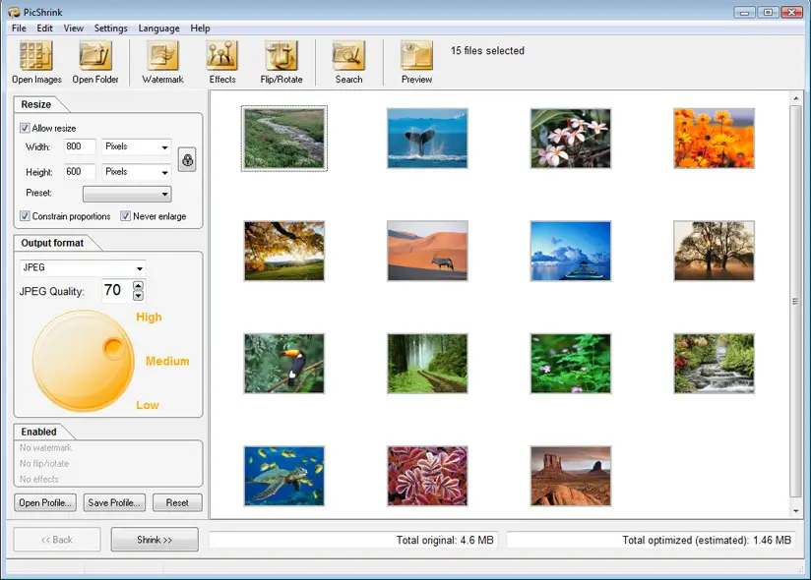The height and width of the screenshot is (580, 811).
Task: Select the whale tail thumbnail
Action: [x=427, y=139]
